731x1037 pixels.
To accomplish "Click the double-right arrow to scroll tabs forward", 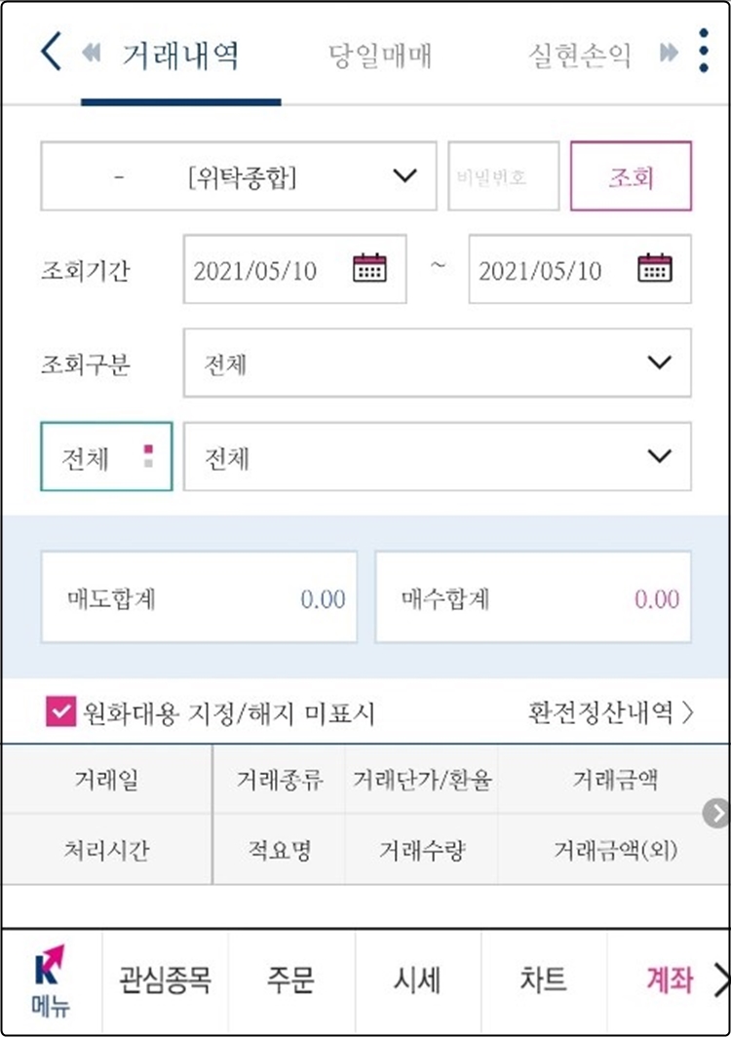I will (x=668, y=55).
